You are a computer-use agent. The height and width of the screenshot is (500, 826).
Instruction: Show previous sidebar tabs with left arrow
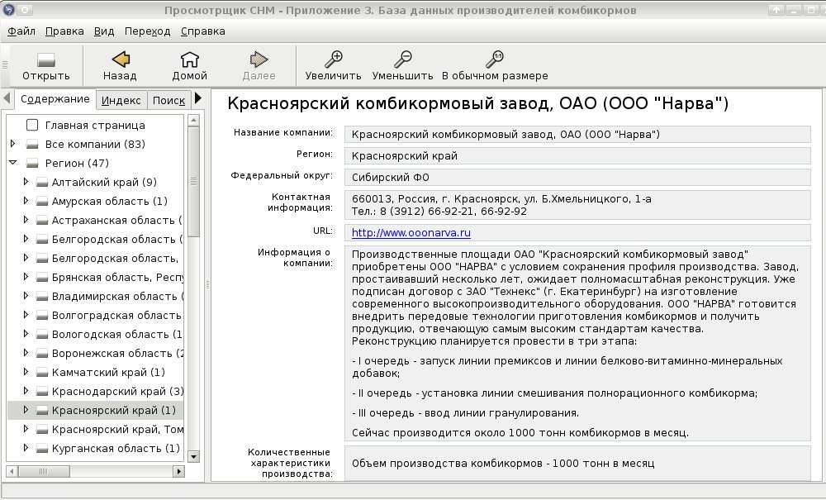7,98
